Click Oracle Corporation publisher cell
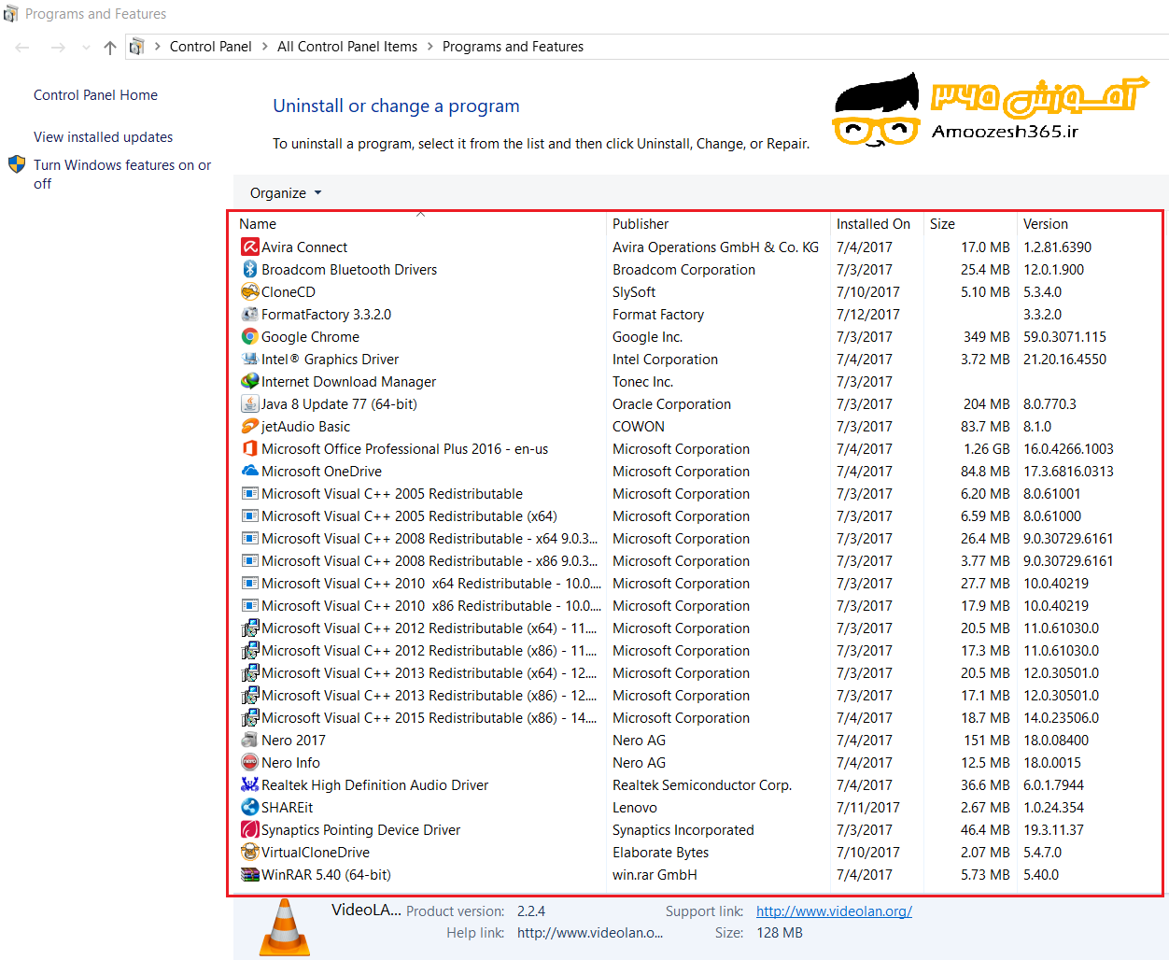 (x=671, y=403)
